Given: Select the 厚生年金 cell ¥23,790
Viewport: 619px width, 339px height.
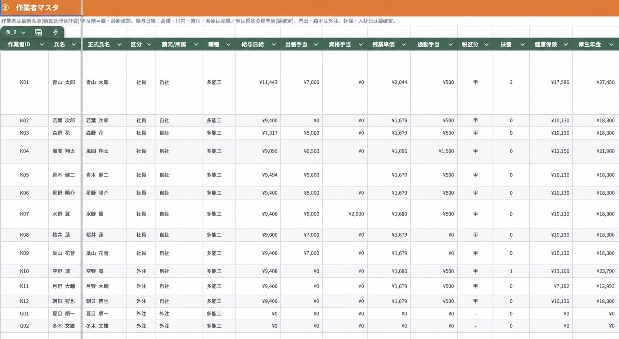Looking at the screenshot, I should pos(596,271).
